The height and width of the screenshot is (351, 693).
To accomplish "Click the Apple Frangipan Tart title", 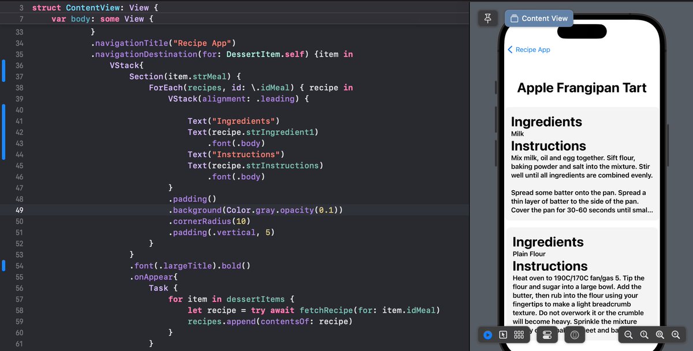I will 582,88.
